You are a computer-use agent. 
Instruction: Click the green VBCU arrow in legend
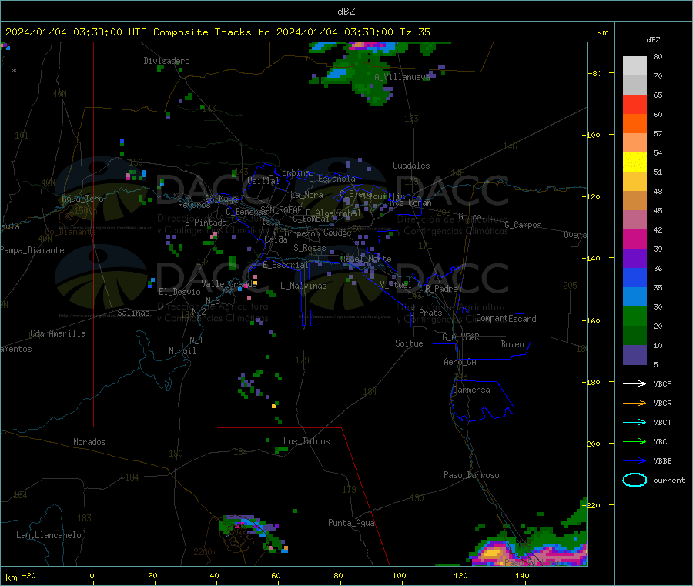(x=634, y=441)
